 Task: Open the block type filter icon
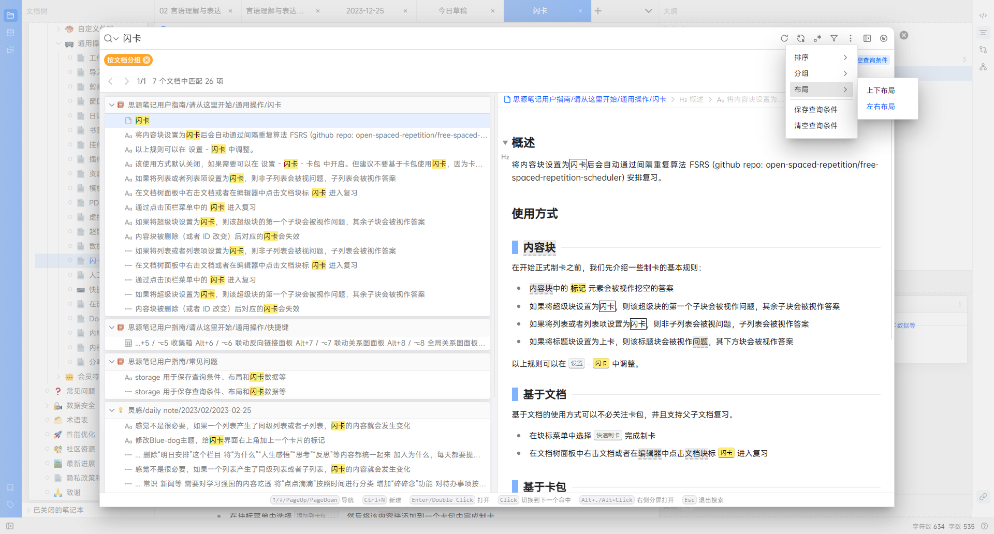[834, 38]
